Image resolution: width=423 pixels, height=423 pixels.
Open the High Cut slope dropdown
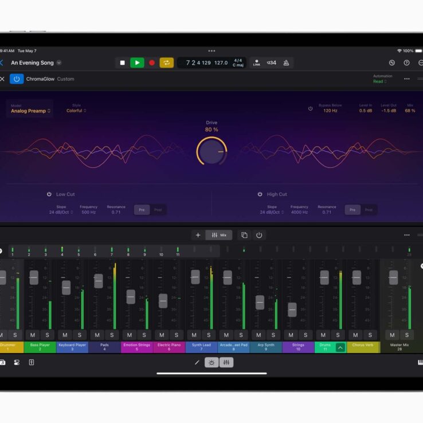(x=272, y=212)
